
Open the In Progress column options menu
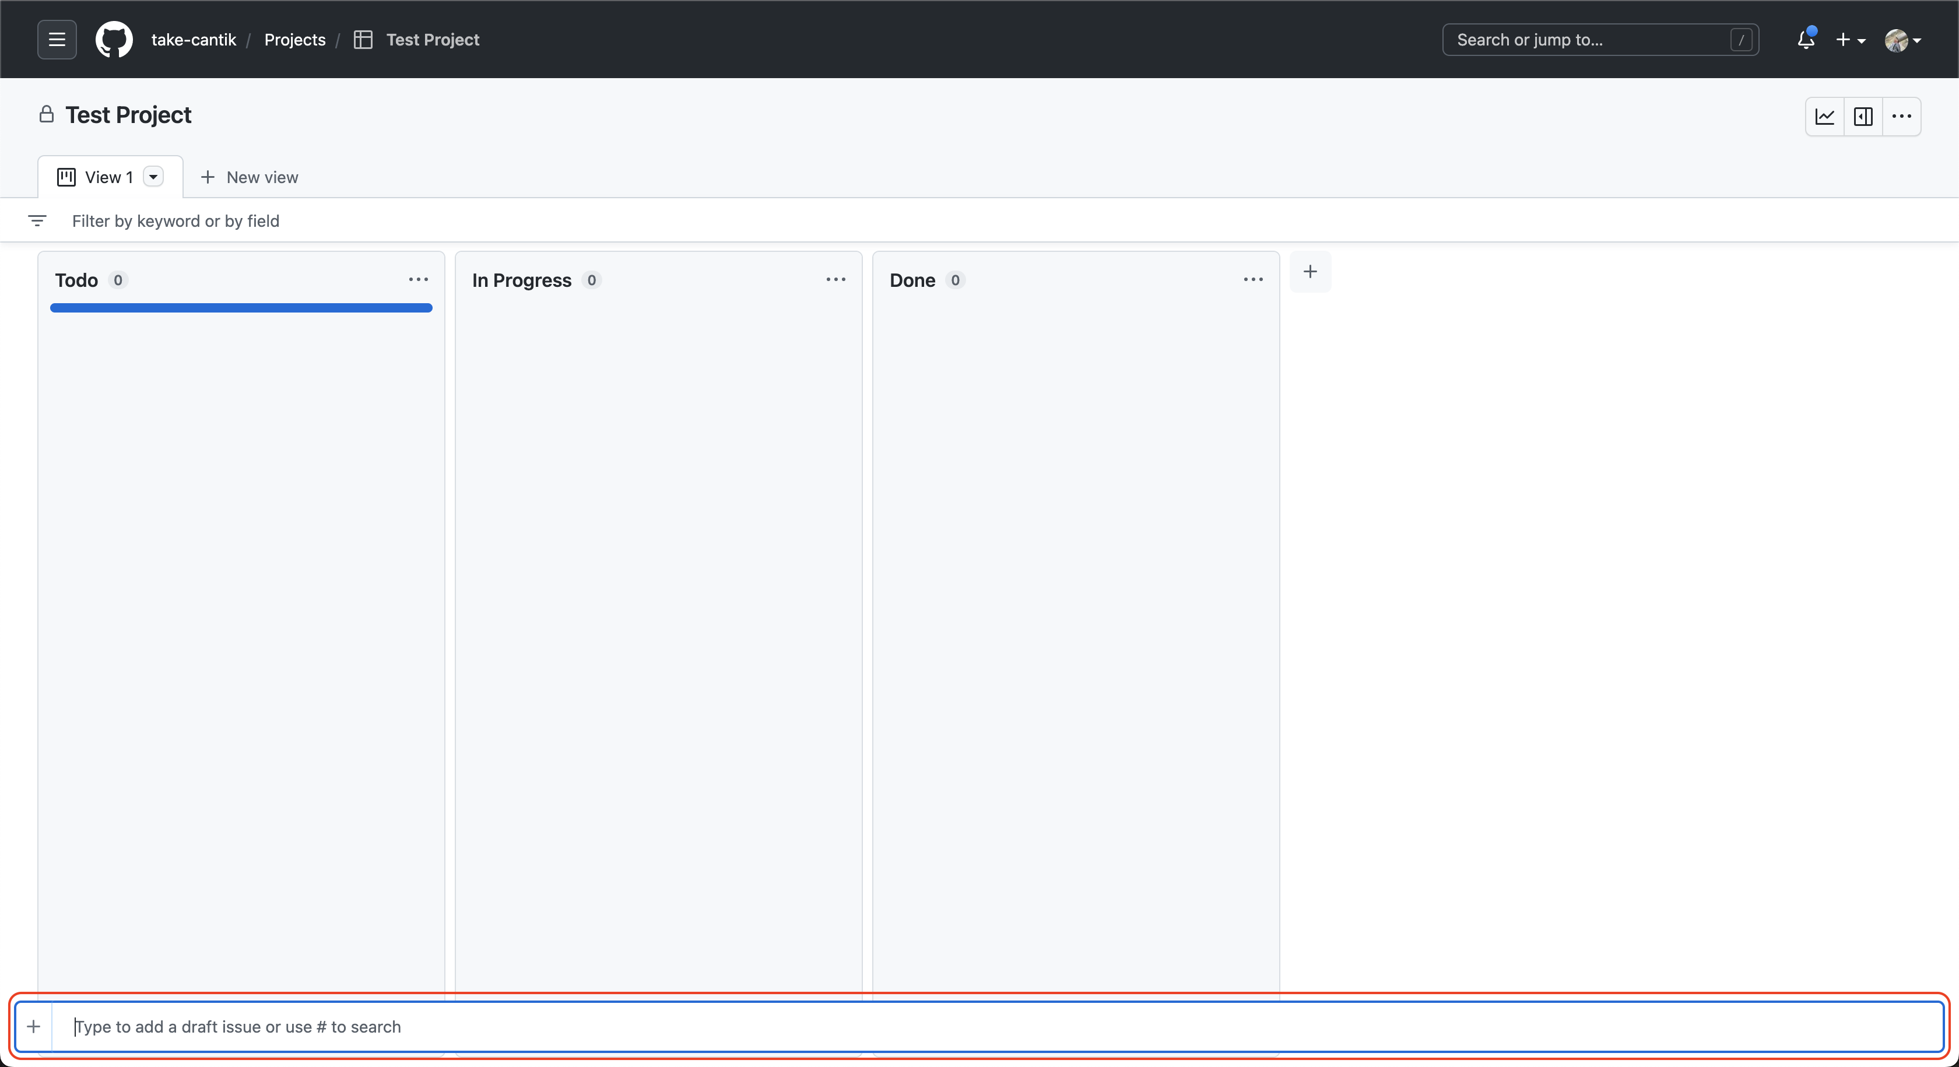(x=835, y=280)
